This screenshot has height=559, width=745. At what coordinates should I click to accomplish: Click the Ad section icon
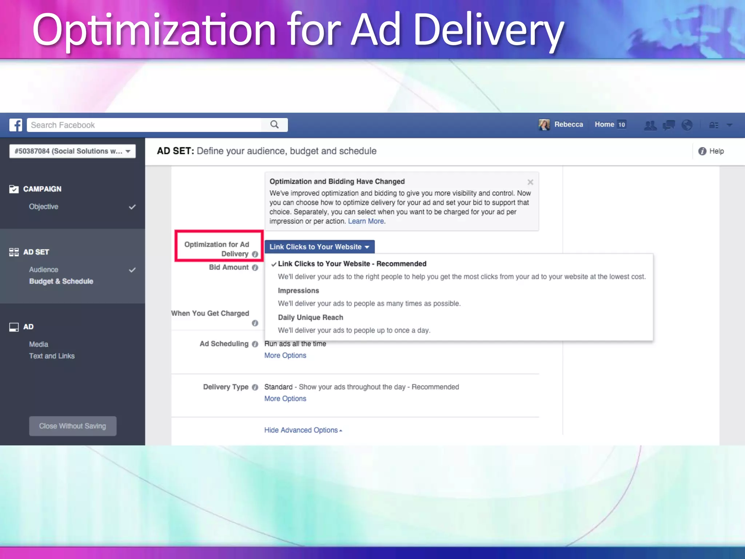(x=14, y=327)
